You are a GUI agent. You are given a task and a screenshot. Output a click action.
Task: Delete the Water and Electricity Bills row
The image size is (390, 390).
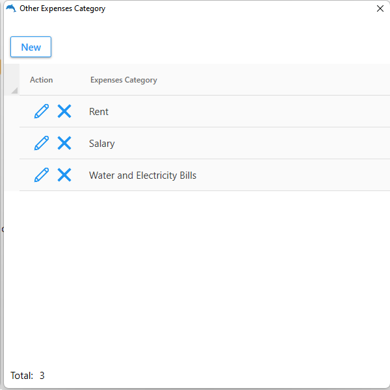tap(64, 175)
